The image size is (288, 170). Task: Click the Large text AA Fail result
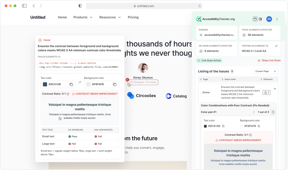pos(72,144)
